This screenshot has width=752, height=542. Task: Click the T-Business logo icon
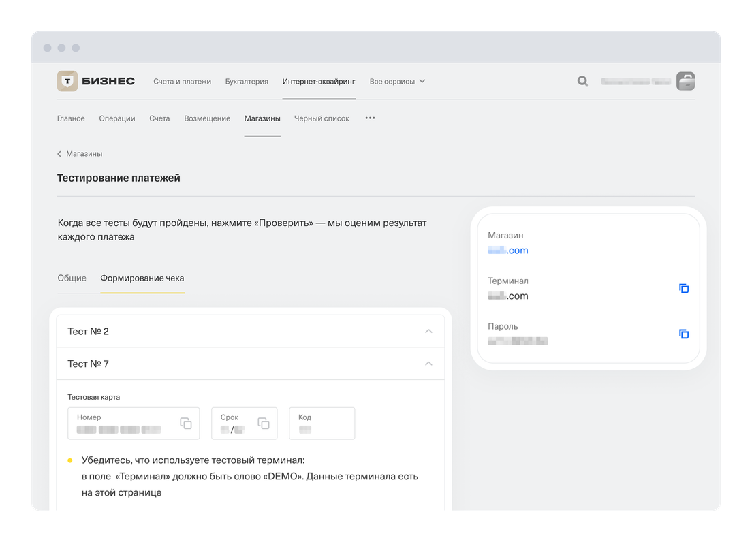coord(67,81)
